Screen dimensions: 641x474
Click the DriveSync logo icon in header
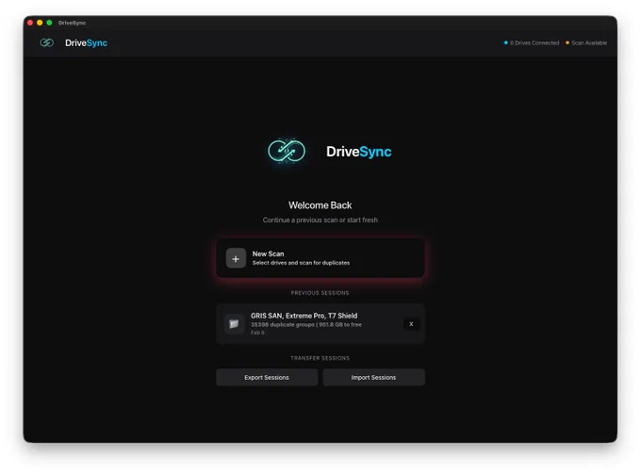[46, 43]
